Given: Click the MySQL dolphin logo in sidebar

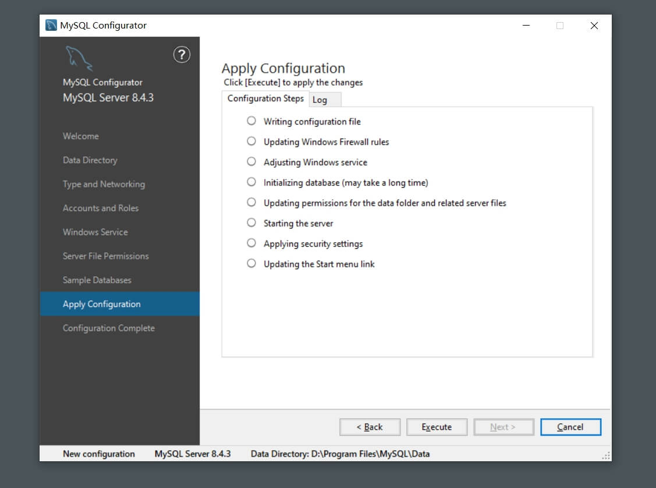Looking at the screenshot, I should [x=79, y=58].
